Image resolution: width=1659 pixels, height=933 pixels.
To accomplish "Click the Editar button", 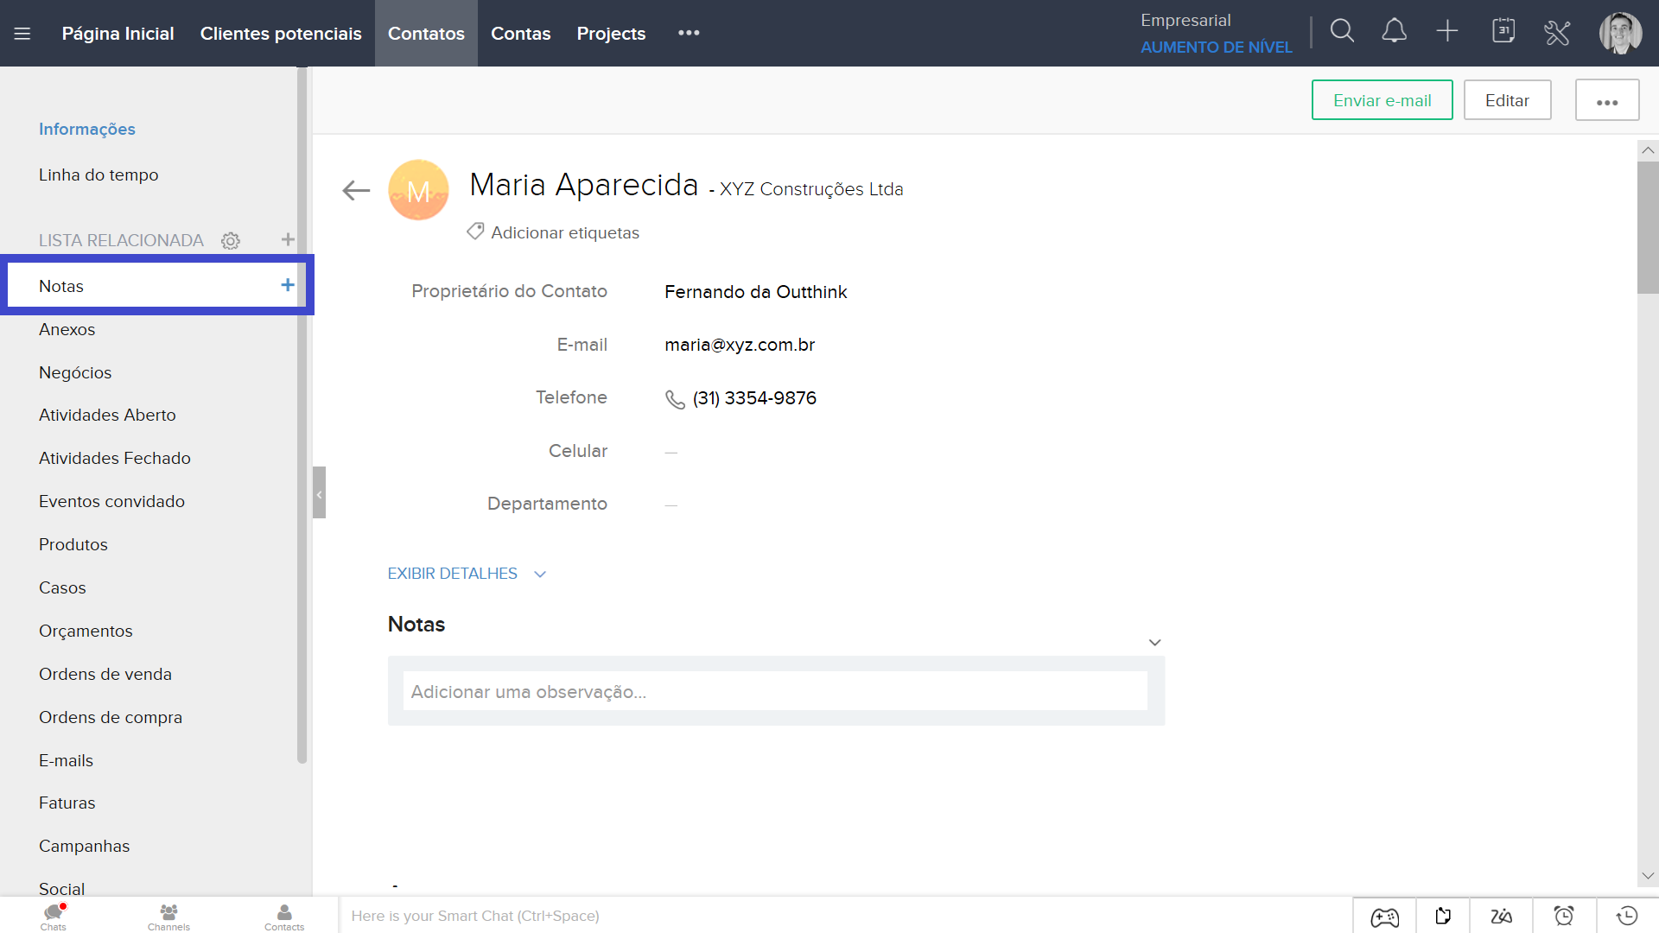I will pos(1507,100).
